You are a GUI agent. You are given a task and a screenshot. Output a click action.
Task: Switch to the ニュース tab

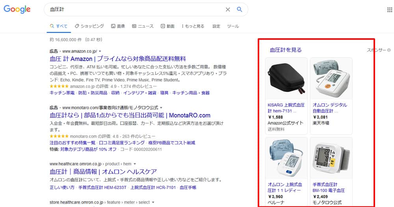coord(143,26)
